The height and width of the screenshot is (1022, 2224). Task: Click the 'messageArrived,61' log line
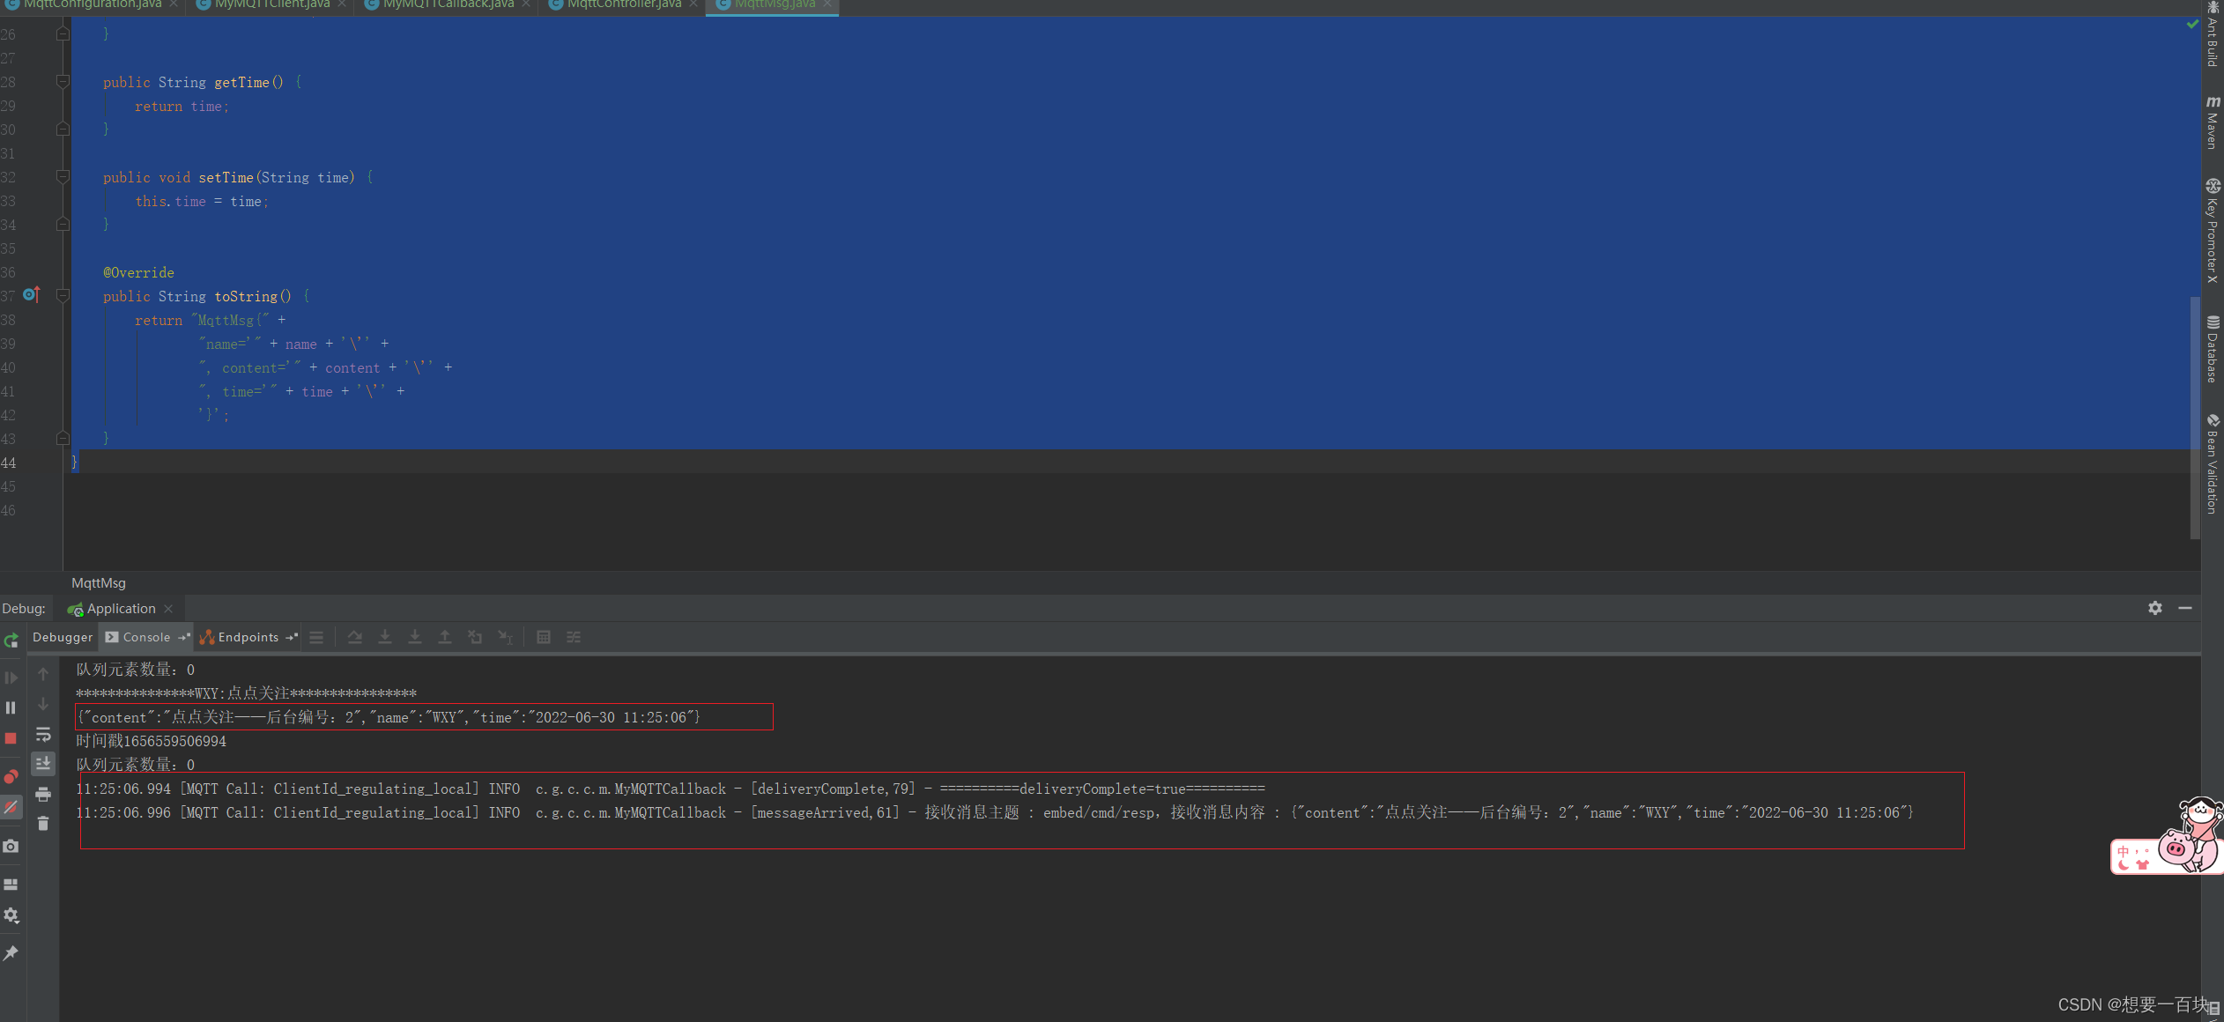(x=995, y=812)
